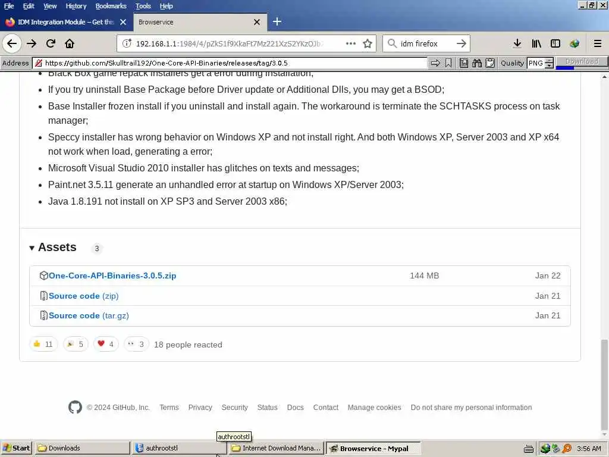The width and height of the screenshot is (609, 457).
Task: Click the party popper reaction 5
Action: (76, 344)
